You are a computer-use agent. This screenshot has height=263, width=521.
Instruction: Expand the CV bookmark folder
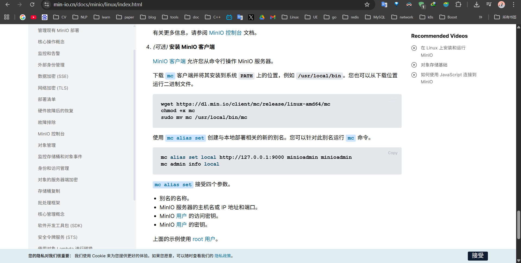click(60, 17)
